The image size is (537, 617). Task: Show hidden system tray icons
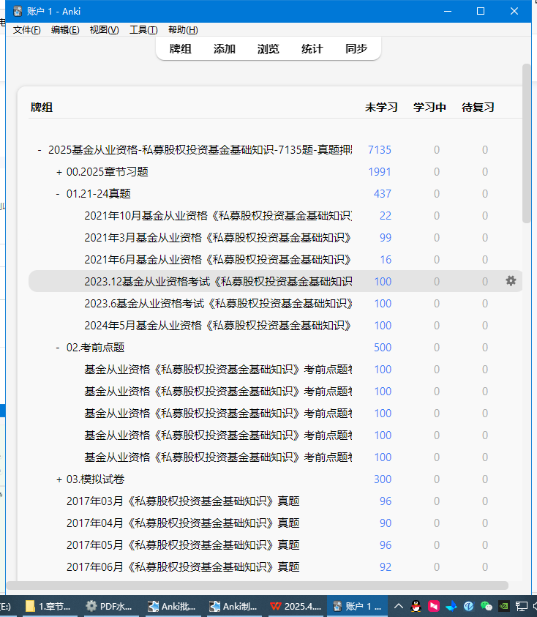(399, 606)
